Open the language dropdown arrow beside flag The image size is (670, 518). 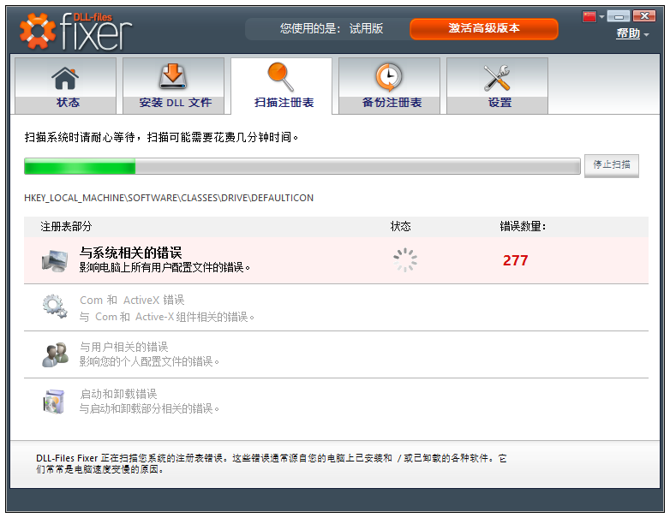[601, 16]
